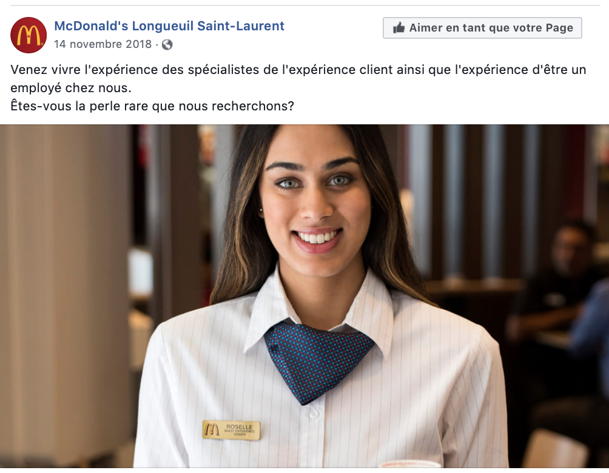The image size is (609, 473).
Task: Click the 'Êtes-vous la perle rare' sentence
Action: pyautogui.click(x=152, y=106)
